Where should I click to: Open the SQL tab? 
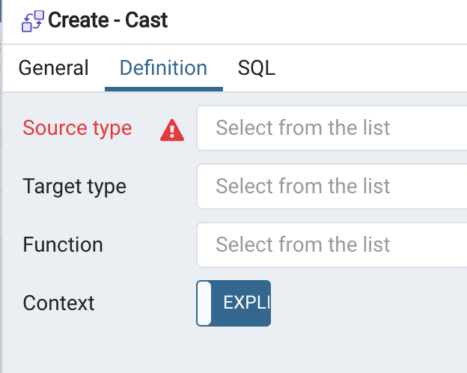point(257,68)
